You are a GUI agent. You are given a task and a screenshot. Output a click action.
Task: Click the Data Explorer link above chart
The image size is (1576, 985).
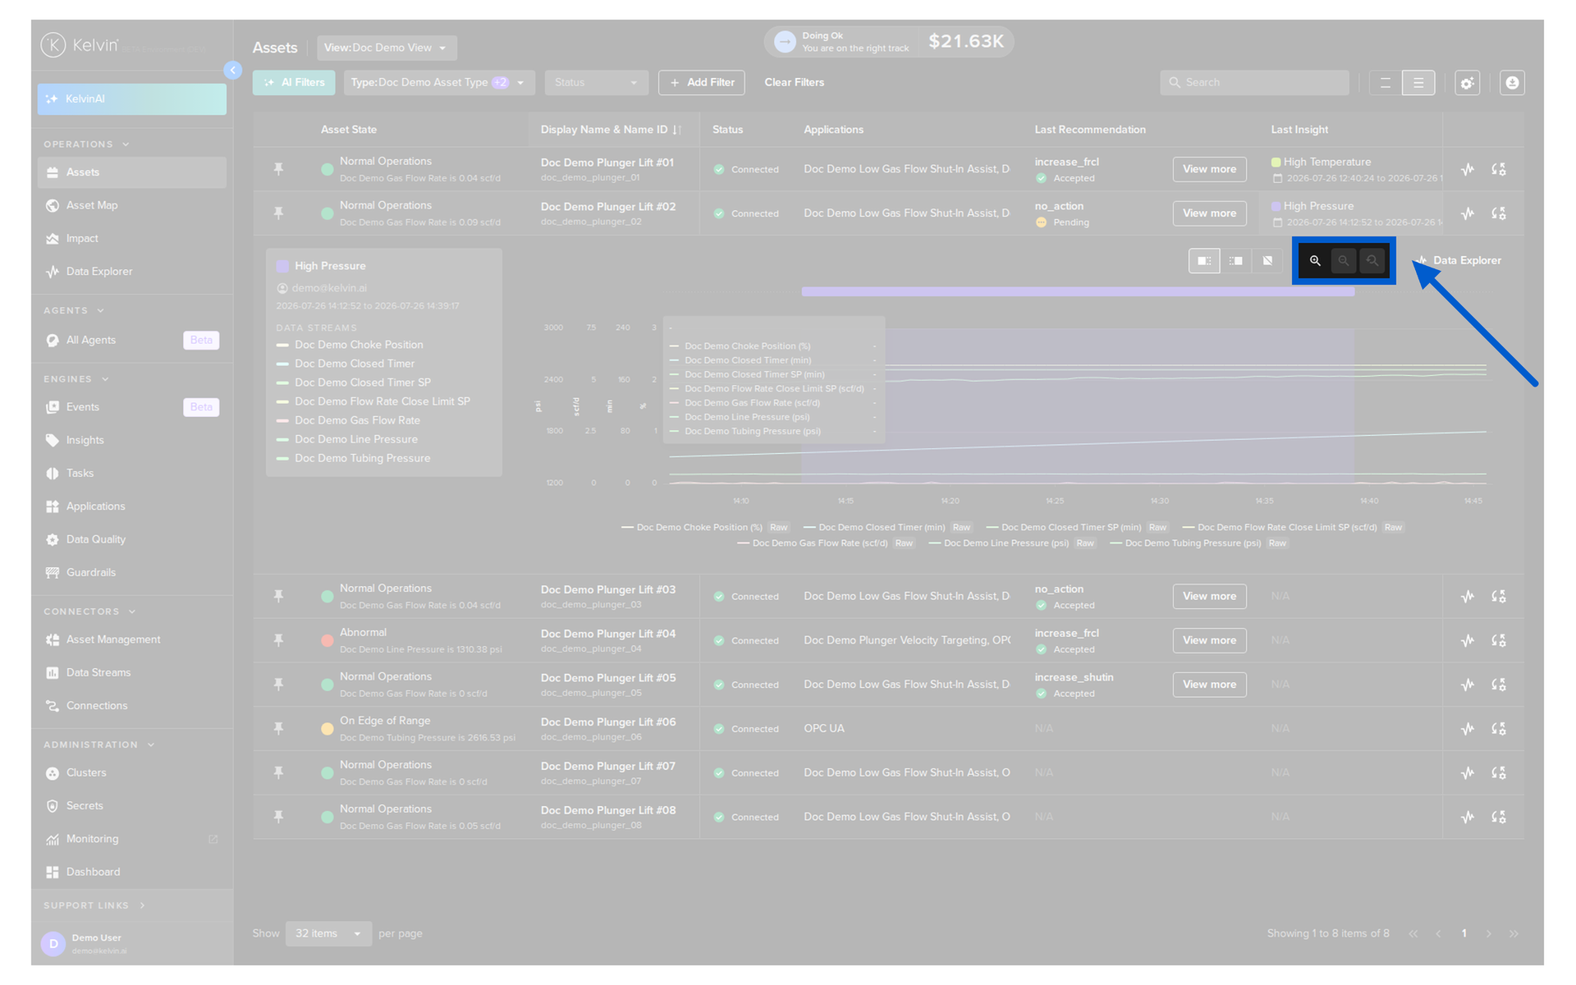[x=1459, y=261]
